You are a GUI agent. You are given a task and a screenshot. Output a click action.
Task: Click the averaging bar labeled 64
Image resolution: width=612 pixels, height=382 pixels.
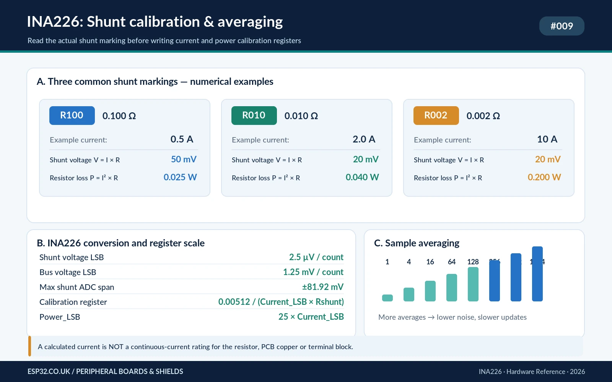452,288
